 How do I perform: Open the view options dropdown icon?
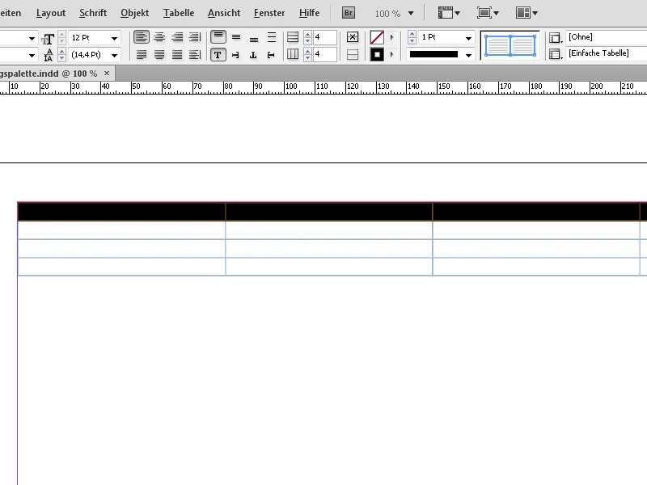click(449, 13)
